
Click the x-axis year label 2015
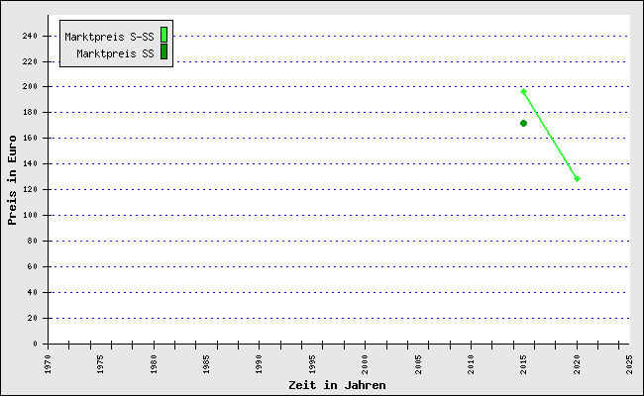coord(524,364)
